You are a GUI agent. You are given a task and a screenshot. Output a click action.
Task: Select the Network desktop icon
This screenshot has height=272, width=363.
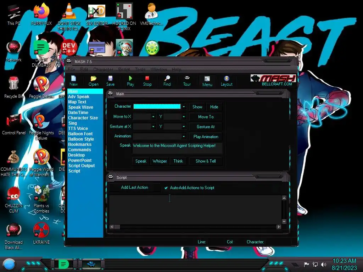coord(14,51)
